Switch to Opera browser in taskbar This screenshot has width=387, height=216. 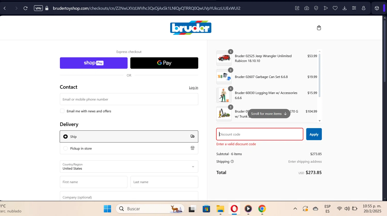(234, 209)
